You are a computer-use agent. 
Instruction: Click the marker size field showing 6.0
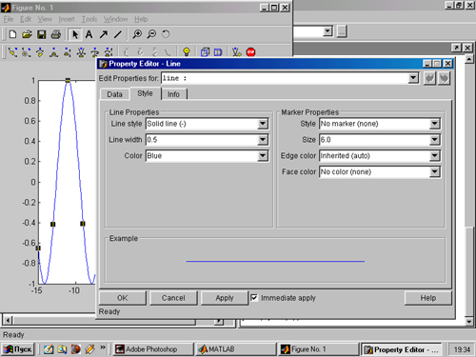374,140
